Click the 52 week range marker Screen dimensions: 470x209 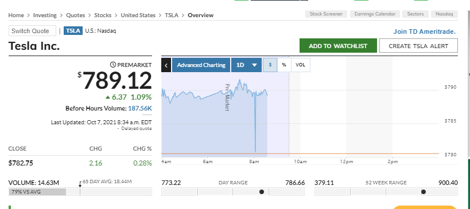tap(424, 192)
